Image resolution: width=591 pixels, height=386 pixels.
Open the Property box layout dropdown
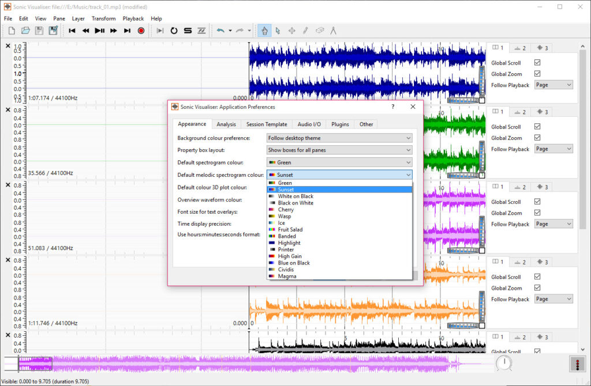339,150
